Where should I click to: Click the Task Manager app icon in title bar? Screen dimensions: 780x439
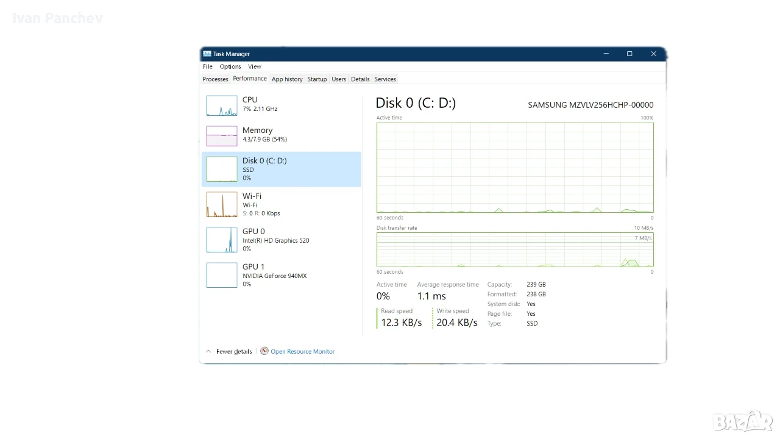pos(207,54)
